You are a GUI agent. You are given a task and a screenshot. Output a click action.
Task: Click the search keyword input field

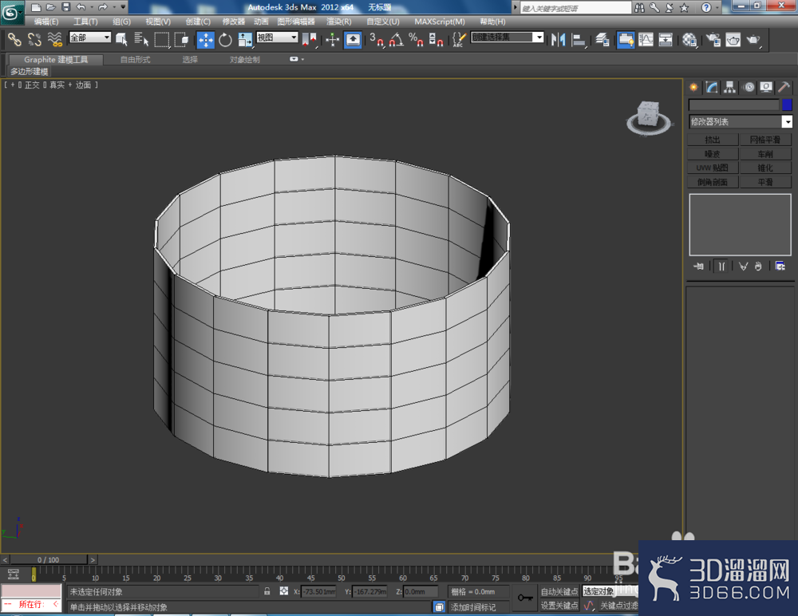pos(575,8)
